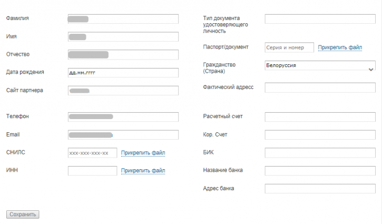Select the Расчетный счет field

(320, 117)
